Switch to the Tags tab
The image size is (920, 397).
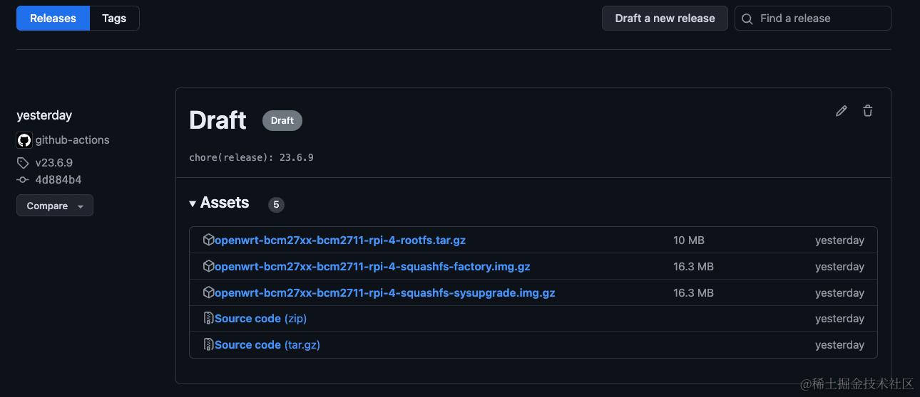[114, 18]
